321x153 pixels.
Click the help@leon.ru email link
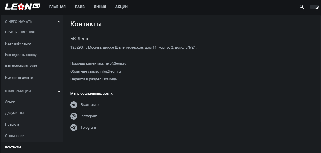[115, 63]
